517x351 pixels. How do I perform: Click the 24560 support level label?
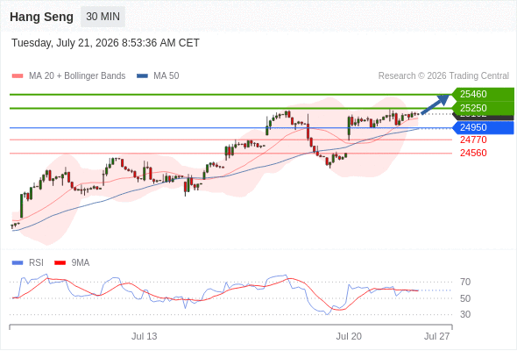coord(473,153)
